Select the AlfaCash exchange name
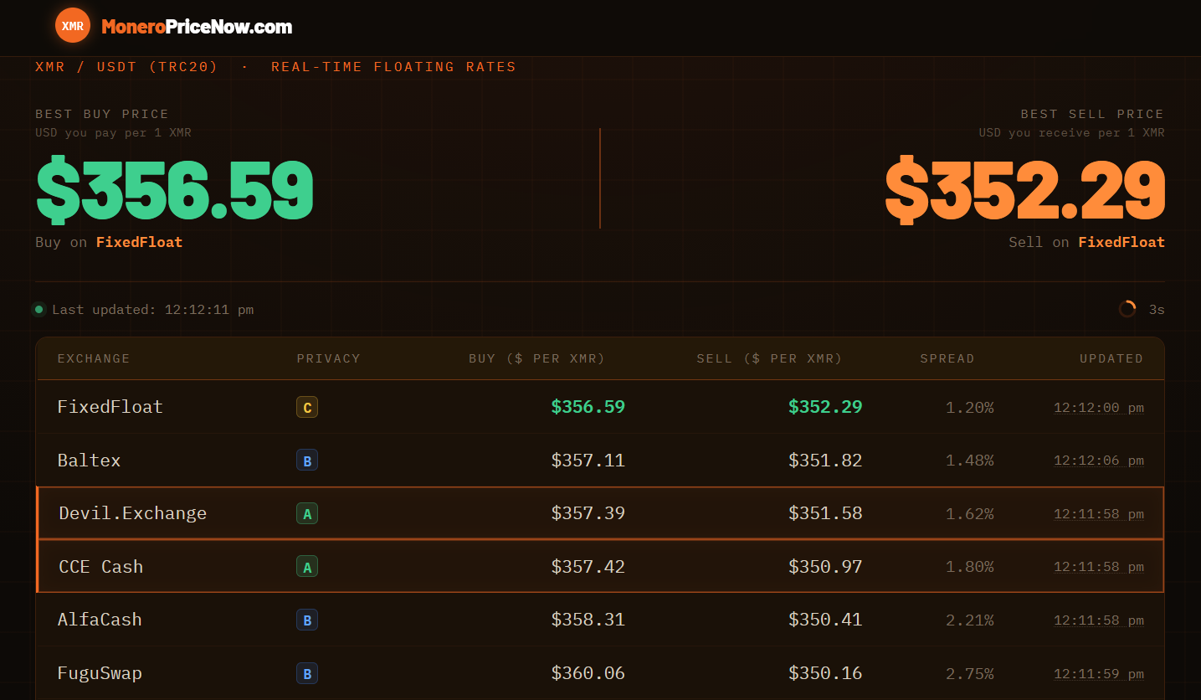The image size is (1201, 700). (100, 620)
